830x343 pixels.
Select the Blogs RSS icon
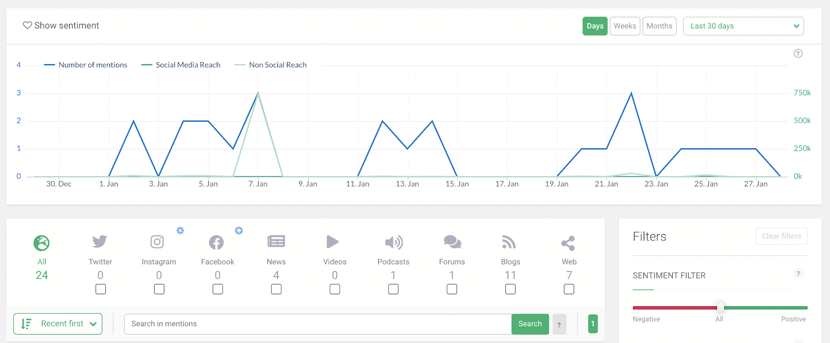pyautogui.click(x=509, y=242)
